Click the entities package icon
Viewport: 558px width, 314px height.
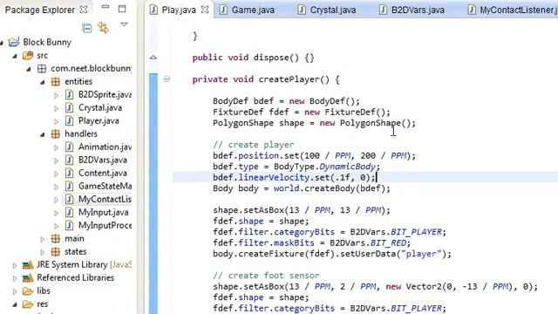[x=56, y=81]
